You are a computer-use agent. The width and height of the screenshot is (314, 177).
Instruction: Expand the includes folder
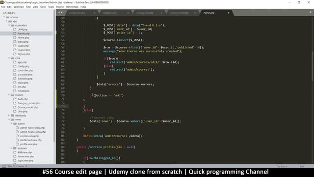11,148
